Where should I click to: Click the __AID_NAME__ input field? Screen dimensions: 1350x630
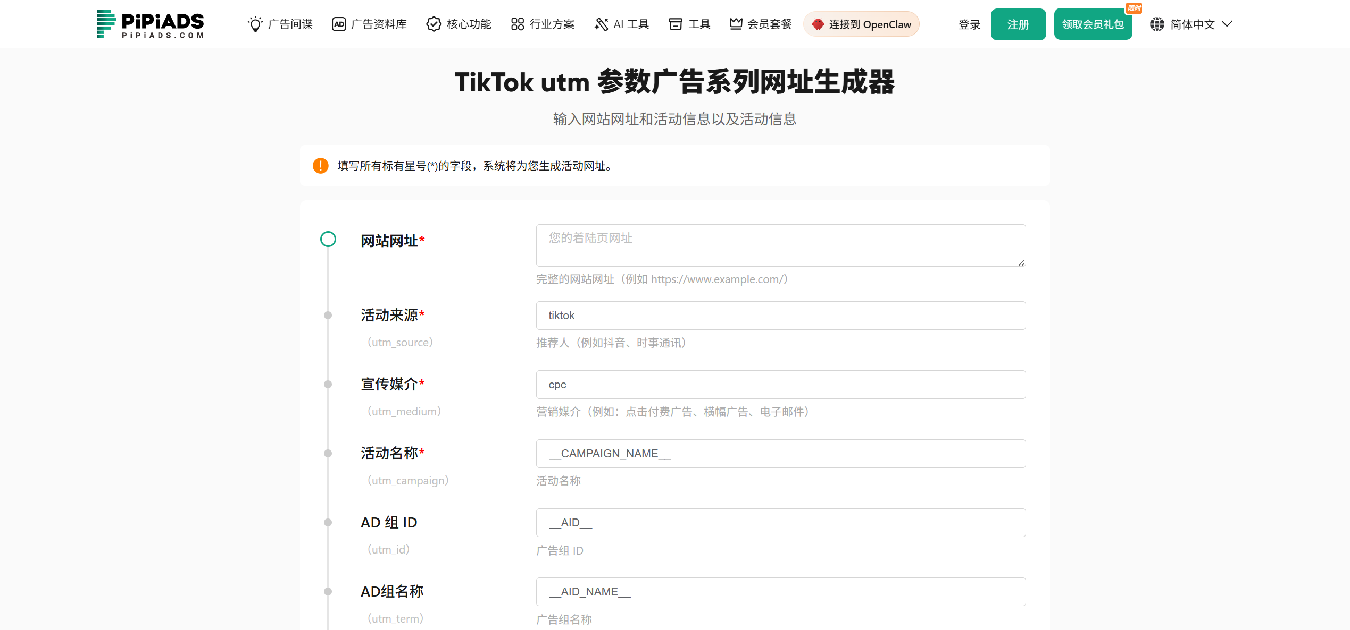pos(781,592)
